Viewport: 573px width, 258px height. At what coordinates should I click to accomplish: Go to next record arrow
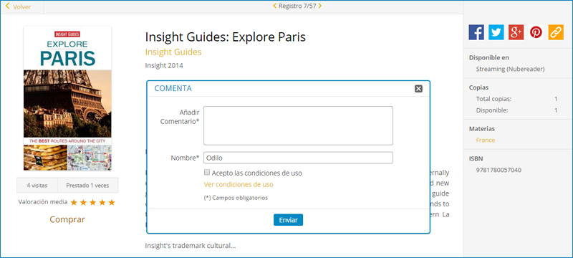319,6
